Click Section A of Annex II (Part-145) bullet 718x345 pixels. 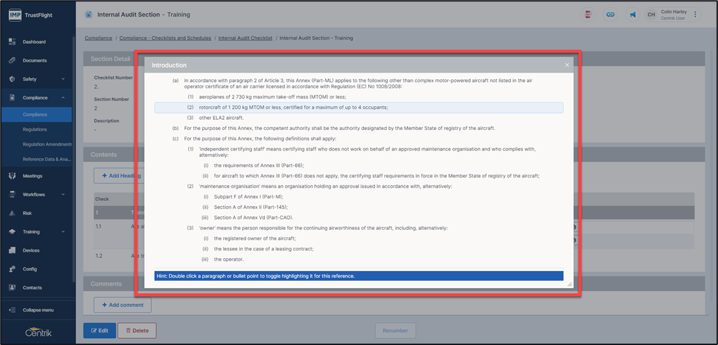click(x=251, y=207)
